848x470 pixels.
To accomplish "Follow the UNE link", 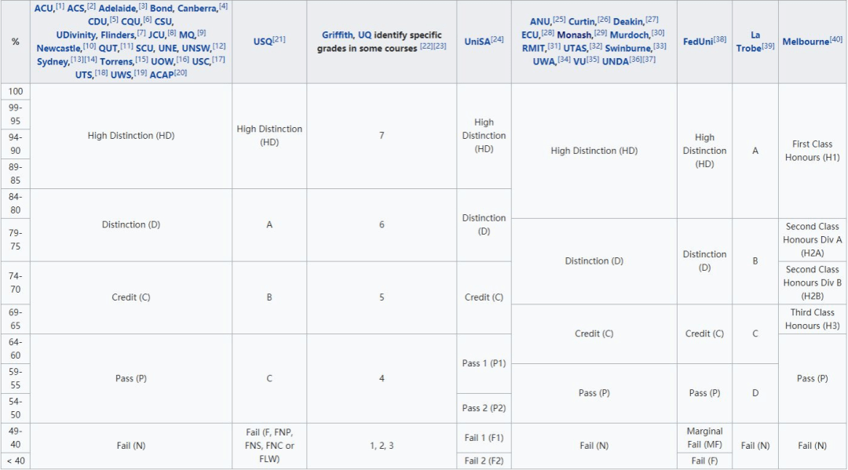I will 169,48.
